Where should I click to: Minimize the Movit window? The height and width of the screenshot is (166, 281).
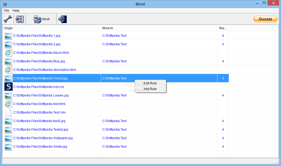point(257,3)
